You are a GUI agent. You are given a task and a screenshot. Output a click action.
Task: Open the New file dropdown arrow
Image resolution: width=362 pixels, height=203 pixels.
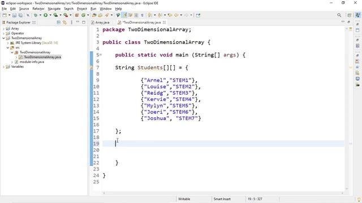click(9, 15)
